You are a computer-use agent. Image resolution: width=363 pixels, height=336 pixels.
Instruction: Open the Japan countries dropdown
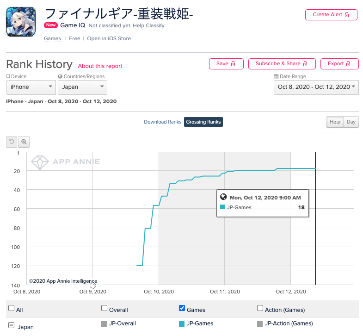click(x=82, y=87)
